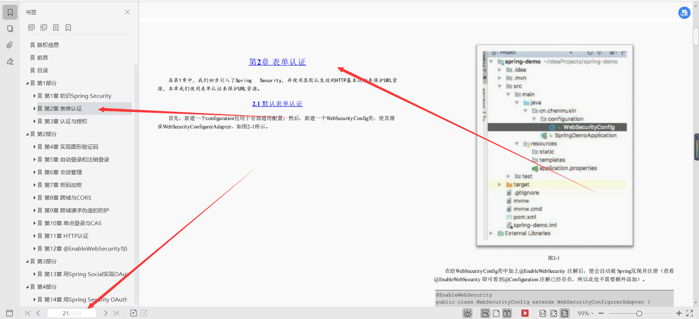Add a new bookmark with the bookmark-plus icon
This screenshot has height=319, width=699.
[x=56, y=28]
